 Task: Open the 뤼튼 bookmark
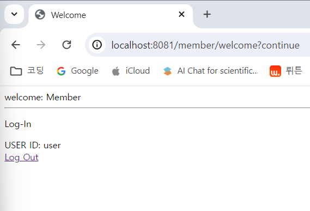click(286, 71)
